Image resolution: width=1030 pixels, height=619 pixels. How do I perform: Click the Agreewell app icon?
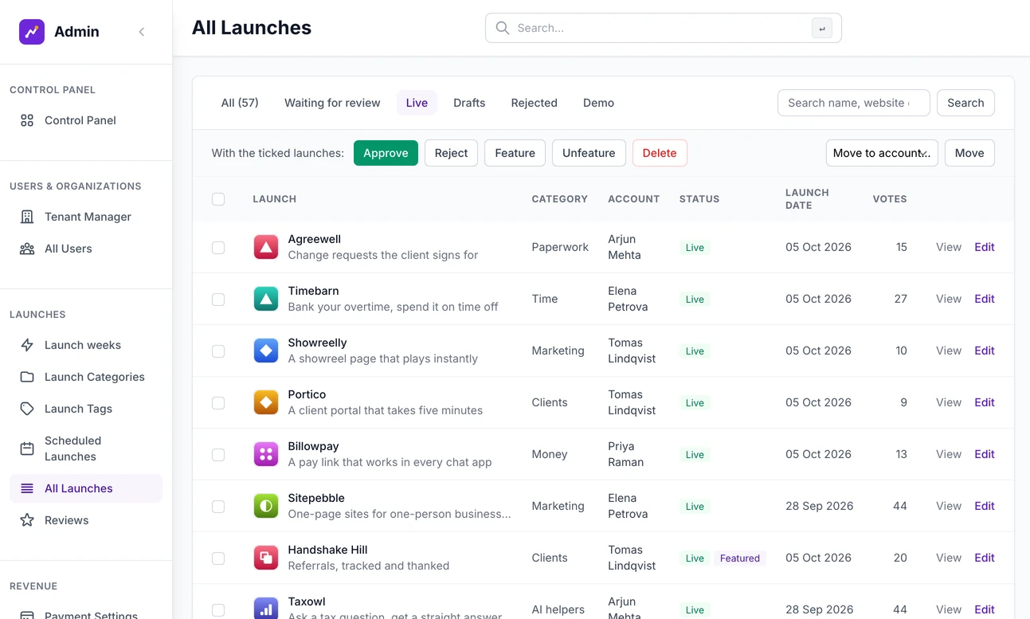click(x=266, y=247)
